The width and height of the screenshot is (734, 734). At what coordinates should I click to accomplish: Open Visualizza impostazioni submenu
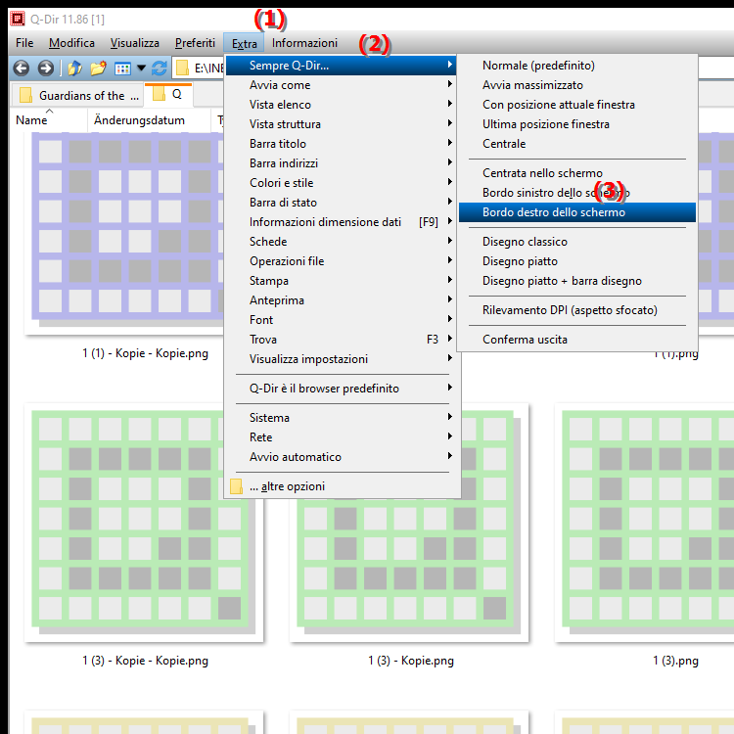click(x=342, y=359)
